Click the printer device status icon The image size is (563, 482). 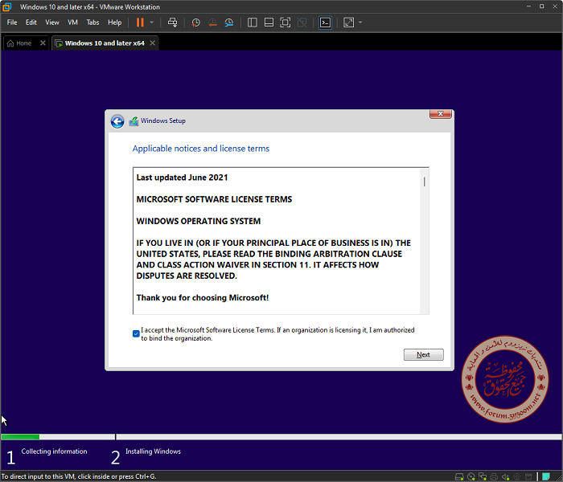[x=494, y=476]
